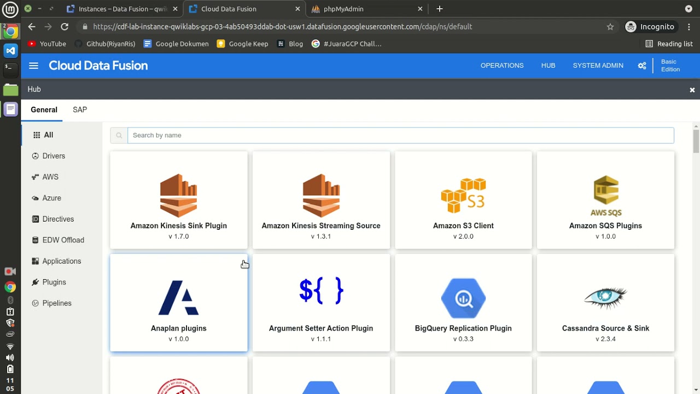The height and width of the screenshot is (394, 700).
Task: Open YouTube bookmark
Action: (x=47, y=44)
